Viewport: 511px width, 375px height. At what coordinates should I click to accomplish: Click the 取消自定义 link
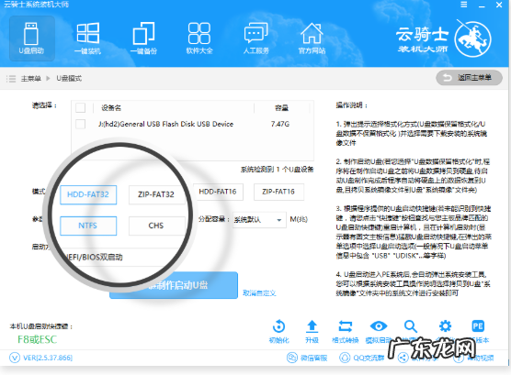point(259,293)
